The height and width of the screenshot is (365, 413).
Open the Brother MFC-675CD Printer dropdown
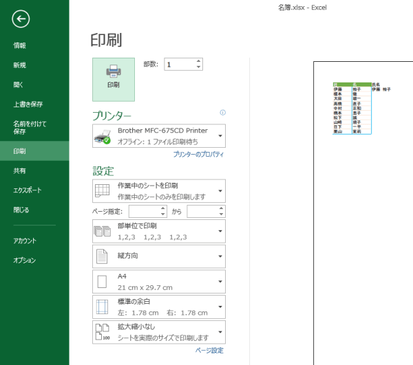(159, 136)
